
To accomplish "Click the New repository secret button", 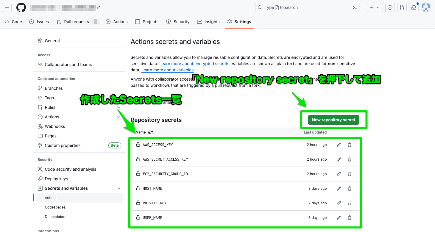I will (x=333, y=120).
